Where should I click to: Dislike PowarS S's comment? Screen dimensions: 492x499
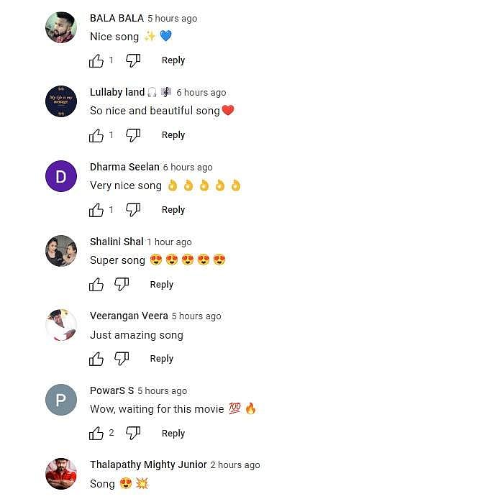(133, 434)
